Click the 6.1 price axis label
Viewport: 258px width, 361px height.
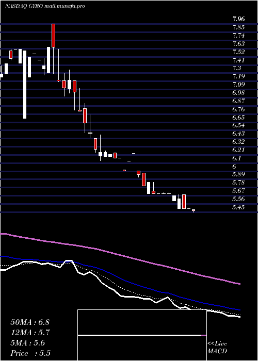click(237, 158)
